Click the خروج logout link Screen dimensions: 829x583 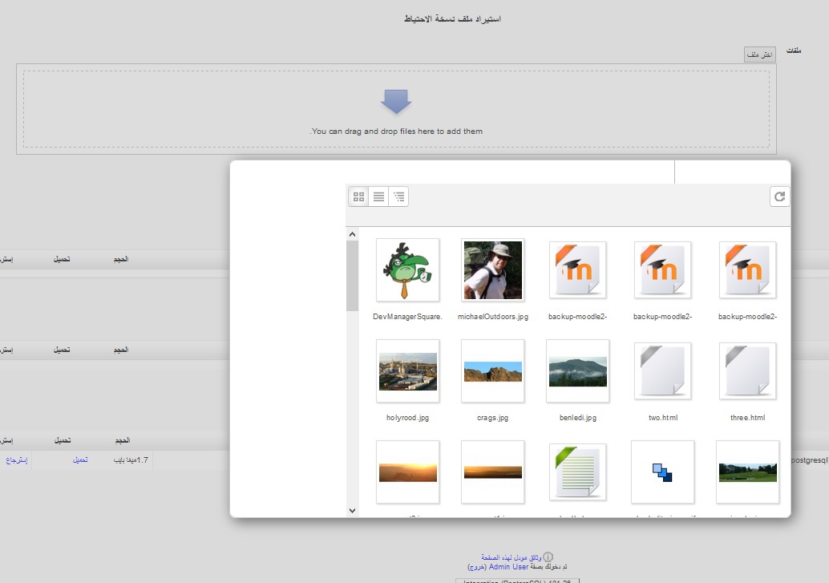(x=477, y=567)
